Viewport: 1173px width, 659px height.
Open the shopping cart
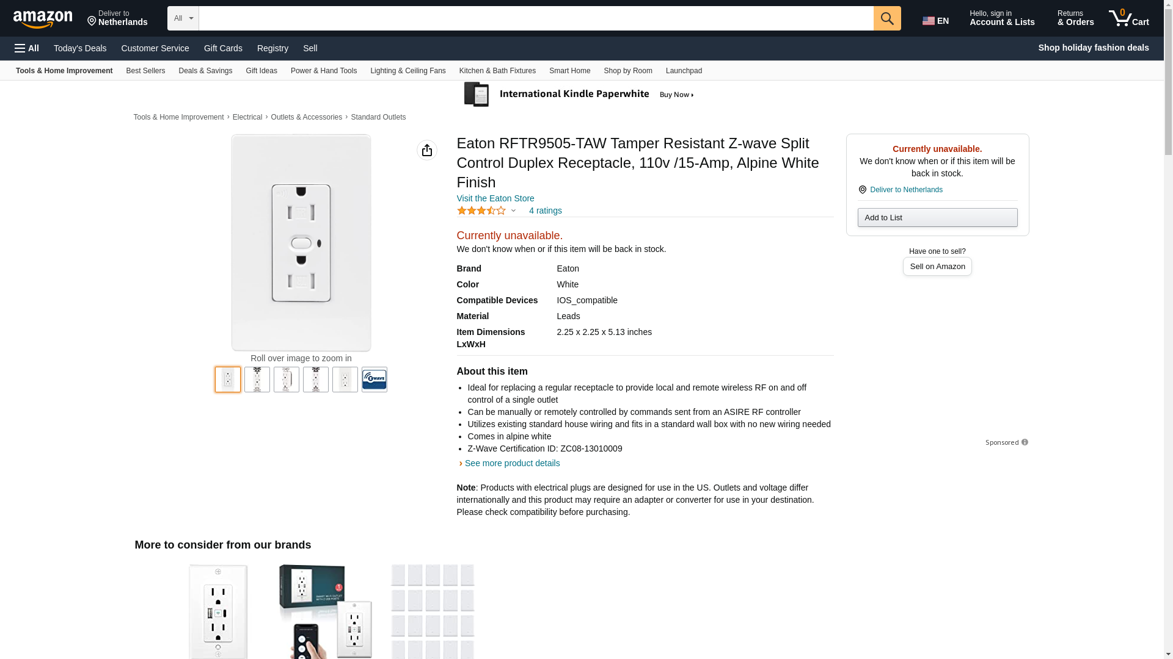click(1129, 18)
